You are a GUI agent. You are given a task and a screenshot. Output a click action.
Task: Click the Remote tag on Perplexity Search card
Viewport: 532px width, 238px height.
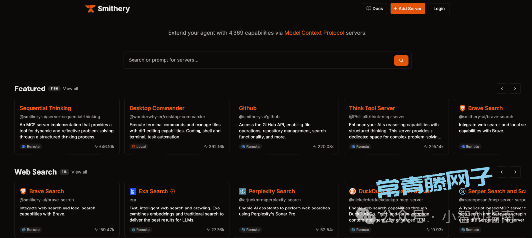tap(250, 230)
